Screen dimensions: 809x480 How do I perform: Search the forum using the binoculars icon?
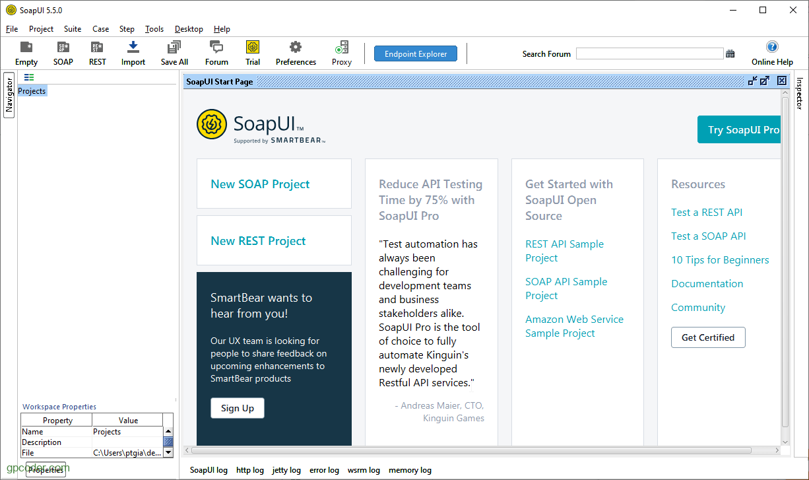coord(730,53)
